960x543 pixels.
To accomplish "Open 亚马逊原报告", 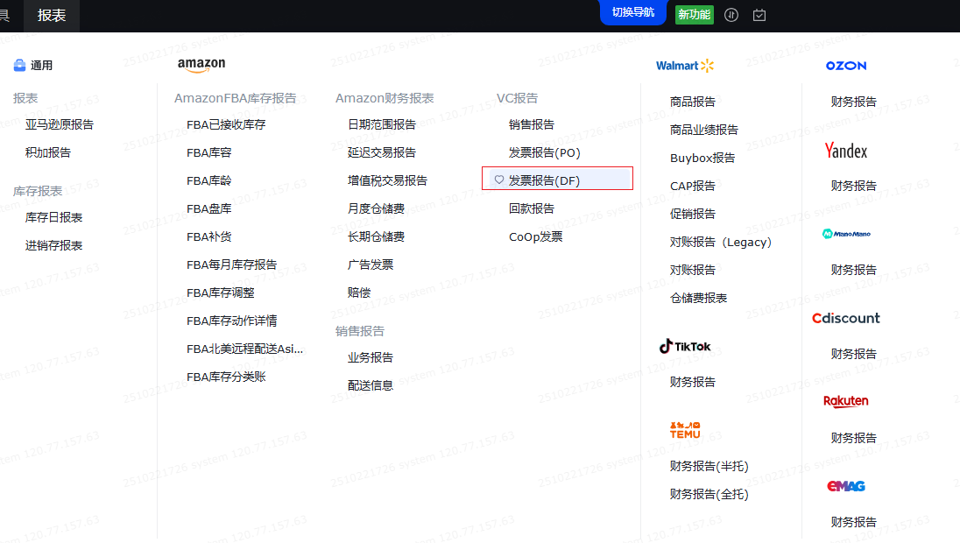I will [x=60, y=124].
